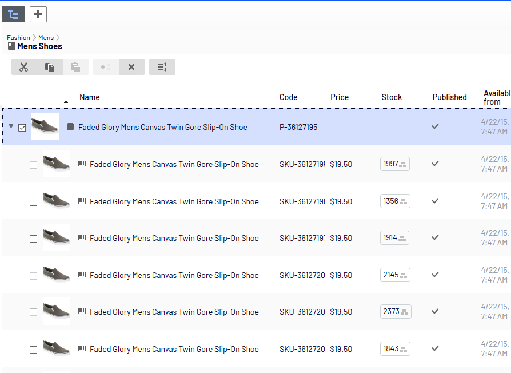Open the sort order toolbar button
Image resolution: width=511 pixels, height=373 pixels.
(x=162, y=67)
